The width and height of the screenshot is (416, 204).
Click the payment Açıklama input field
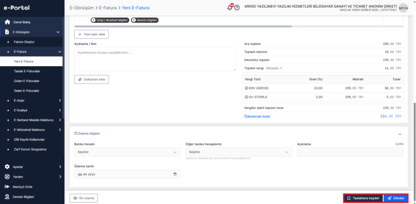click(350, 152)
